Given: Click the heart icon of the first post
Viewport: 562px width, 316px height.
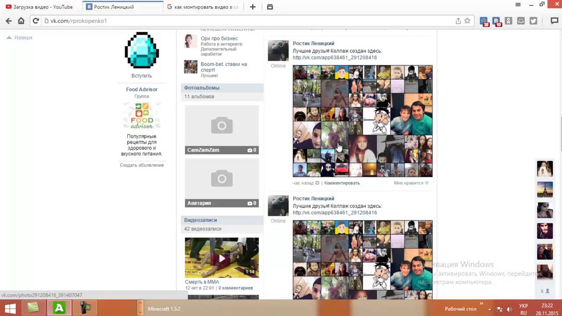Looking at the screenshot, I should point(427,183).
